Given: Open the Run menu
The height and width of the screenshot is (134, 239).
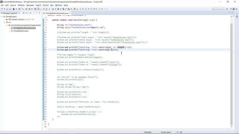Looking at the screenshot, I should pos(52,5).
